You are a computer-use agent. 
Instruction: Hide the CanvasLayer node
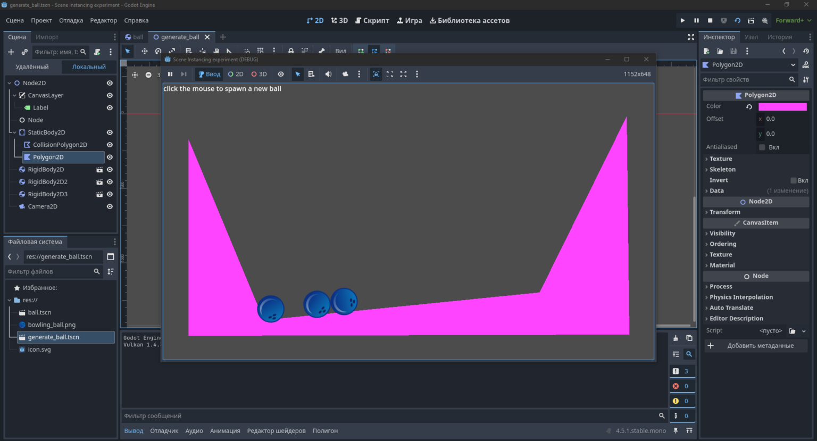[x=110, y=95]
